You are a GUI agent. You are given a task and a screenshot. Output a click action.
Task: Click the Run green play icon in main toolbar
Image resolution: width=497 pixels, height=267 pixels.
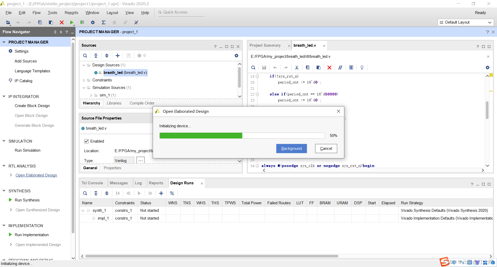point(72,23)
